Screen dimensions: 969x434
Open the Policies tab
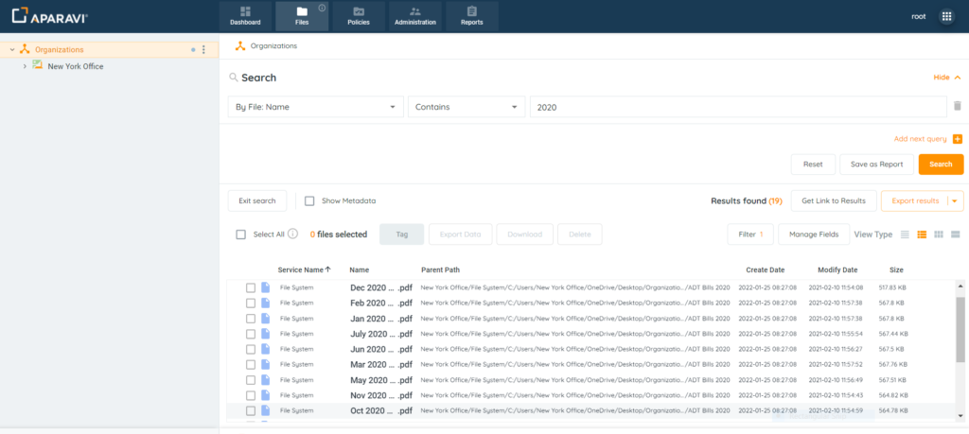tap(359, 16)
